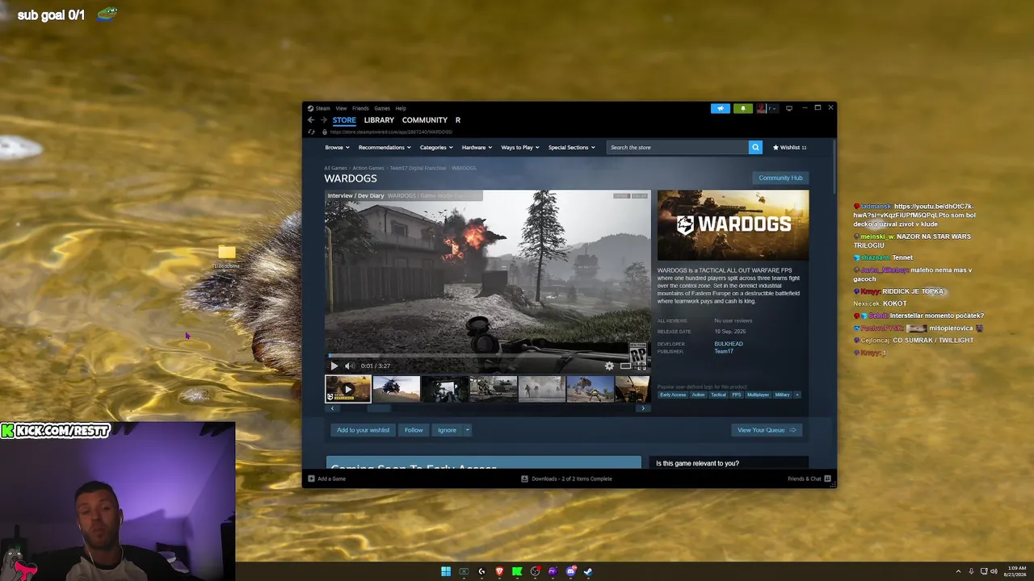Click Add to your wishlist

[363, 430]
